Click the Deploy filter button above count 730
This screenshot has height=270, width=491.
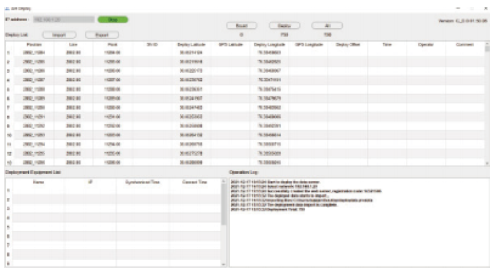[x=284, y=26]
